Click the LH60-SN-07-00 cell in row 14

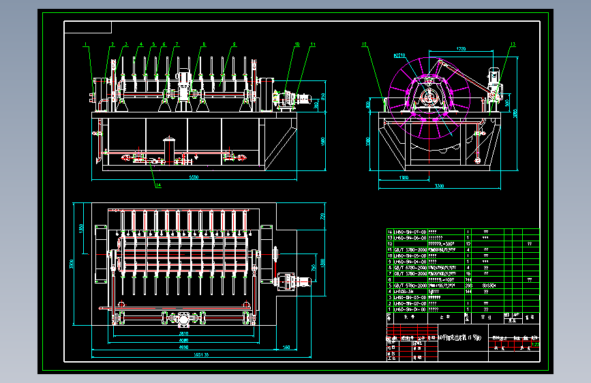(x=410, y=232)
